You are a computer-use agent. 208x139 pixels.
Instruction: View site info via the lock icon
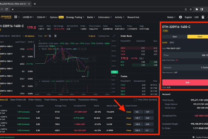point(12,9)
